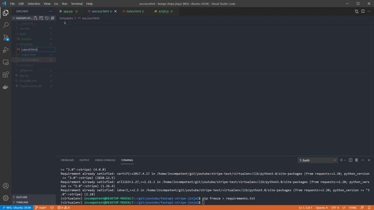The height and width of the screenshot is (210, 374).
Task: Open the Accounts menu icon
Action: click(6, 185)
